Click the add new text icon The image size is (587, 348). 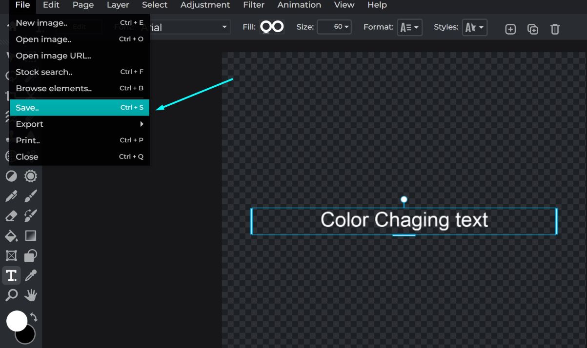510,29
